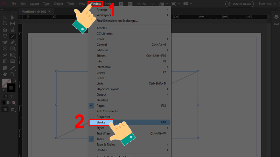The height and width of the screenshot is (157, 280).
Task: Expand the Interactive submenu
Action: (x=129, y=67)
